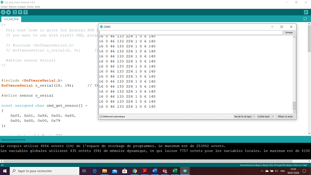Open the Serial Monitor magnifier icon
This screenshot has width=311, height=175.
306,12
